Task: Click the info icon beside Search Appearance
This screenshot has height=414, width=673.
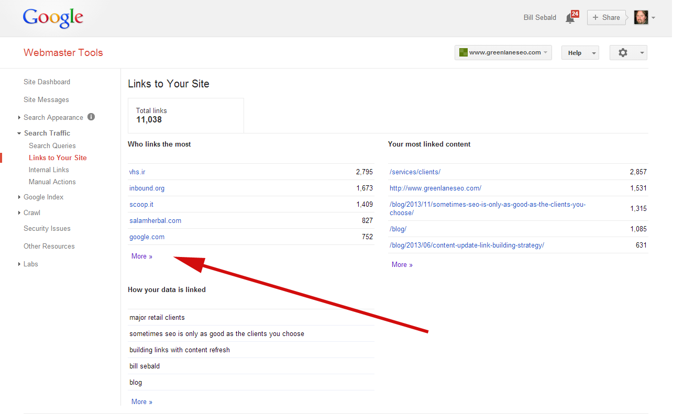Action: [x=91, y=117]
